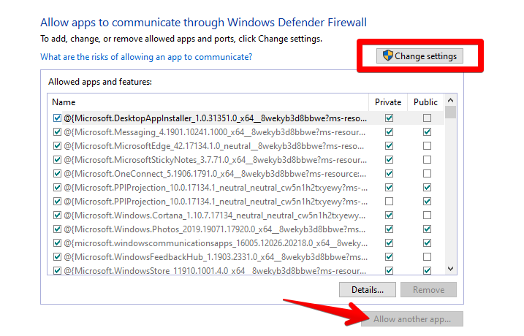524x336 pixels.
Task: Uncheck the Microsoft.OneConnect name checkbox
Action: 57,173
